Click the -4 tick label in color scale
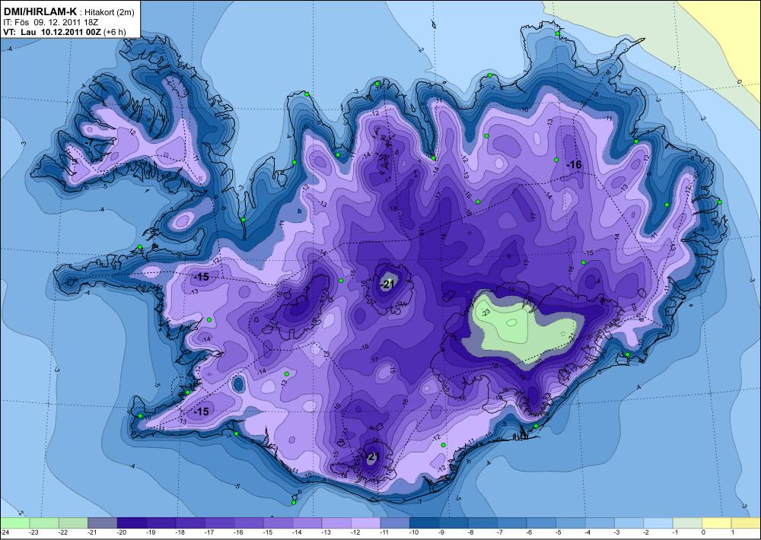Screen dimensions: 761x540 588,532
